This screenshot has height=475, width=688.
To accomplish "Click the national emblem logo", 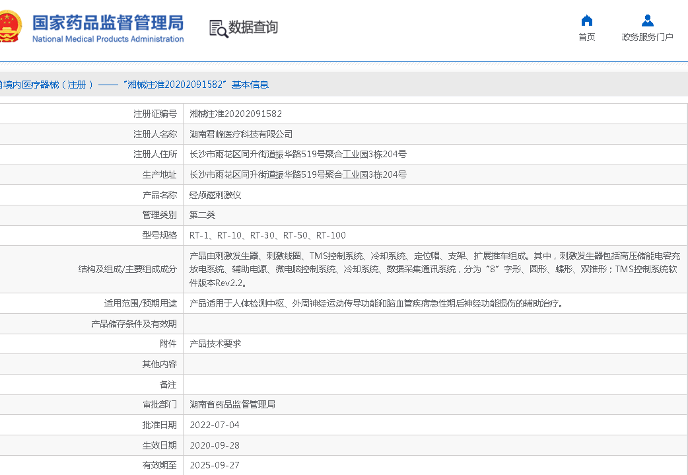I will point(9,28).
